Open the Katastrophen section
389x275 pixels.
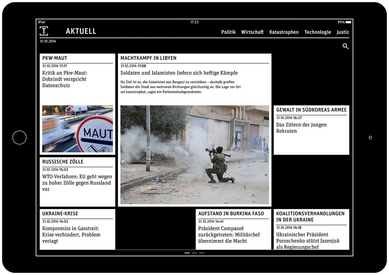click(x=284, y=32)
